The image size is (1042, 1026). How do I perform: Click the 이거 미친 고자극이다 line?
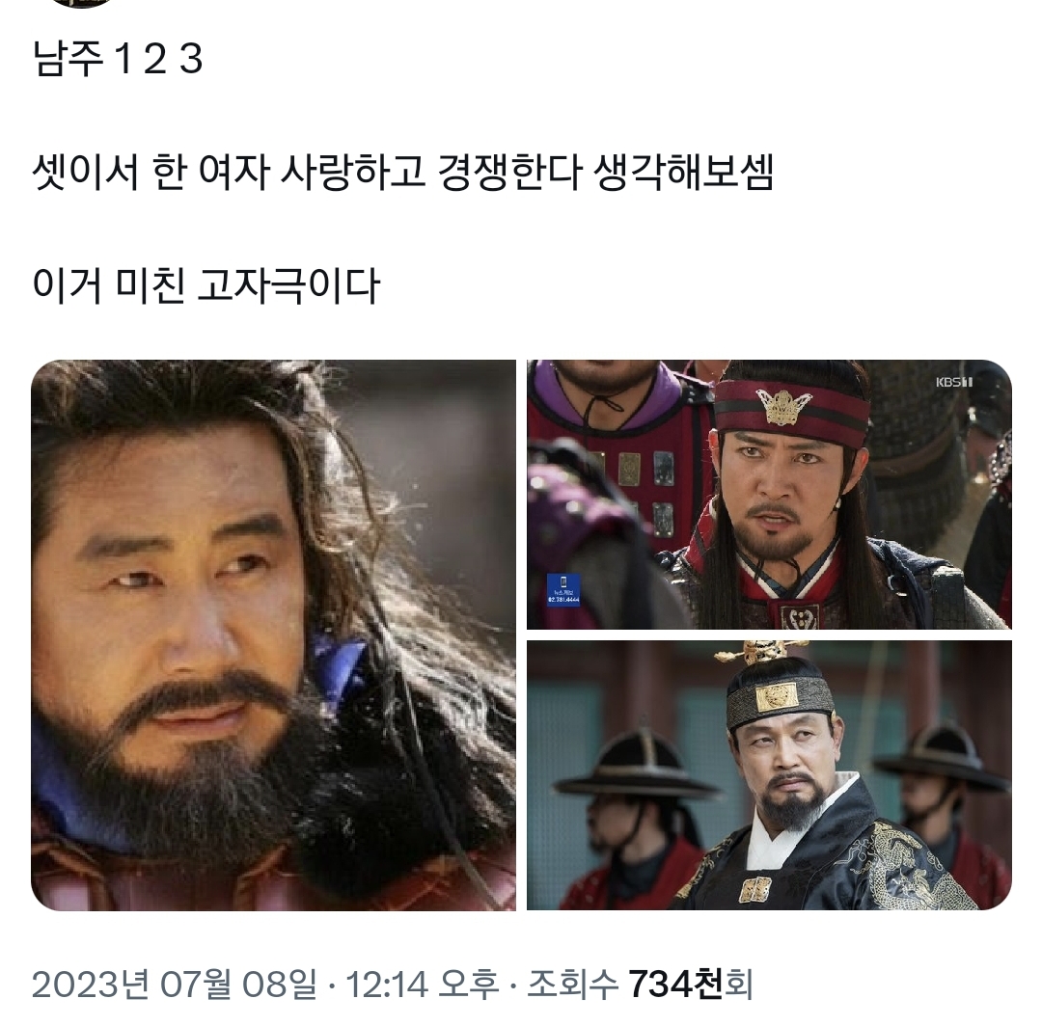click(x=206, y=286)
